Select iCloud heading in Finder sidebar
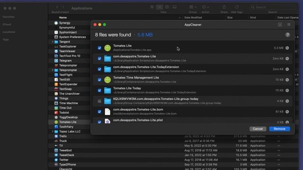The height and width of the screenshot is (170, 303). pyautogui.click(x=7, y=25)
